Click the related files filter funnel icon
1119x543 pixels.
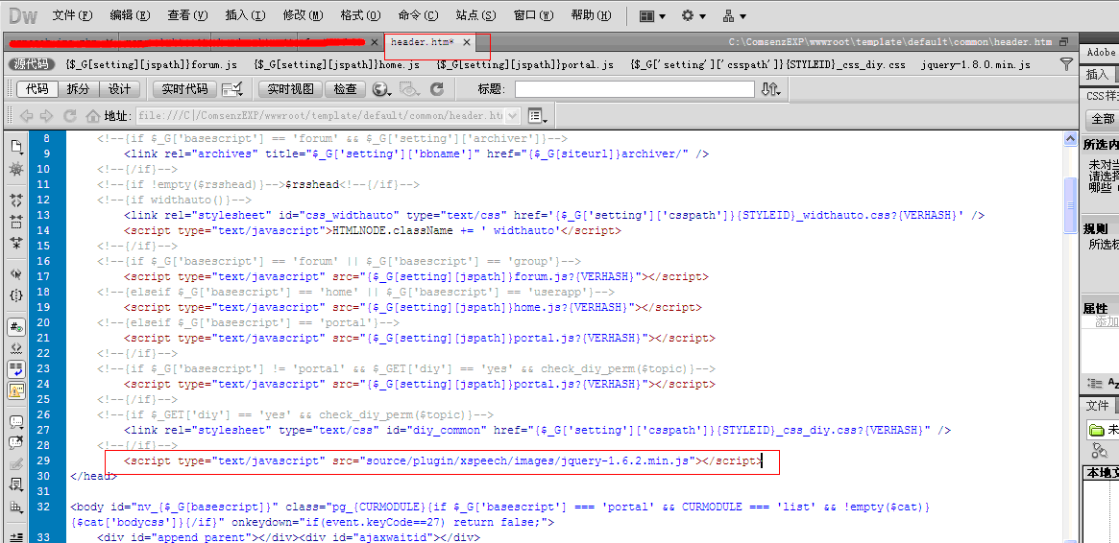click(x=1066, y=65)
